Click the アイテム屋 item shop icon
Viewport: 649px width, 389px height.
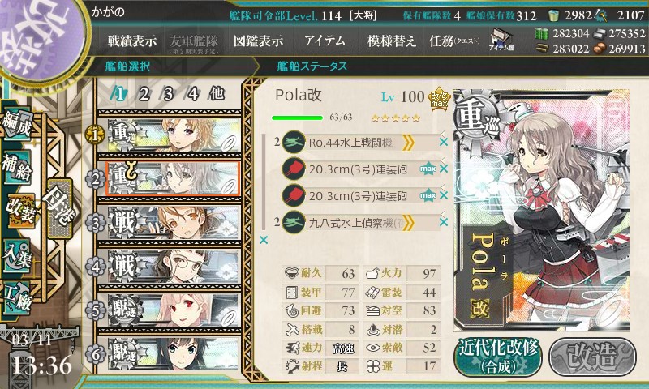coord(501,40)
